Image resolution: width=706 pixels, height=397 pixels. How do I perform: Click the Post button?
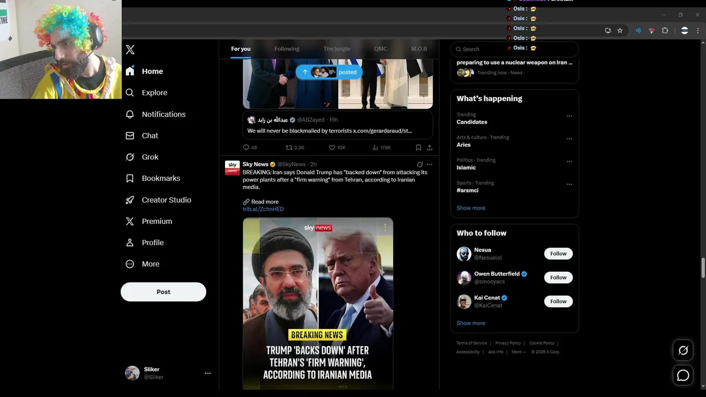pos(163,292)
